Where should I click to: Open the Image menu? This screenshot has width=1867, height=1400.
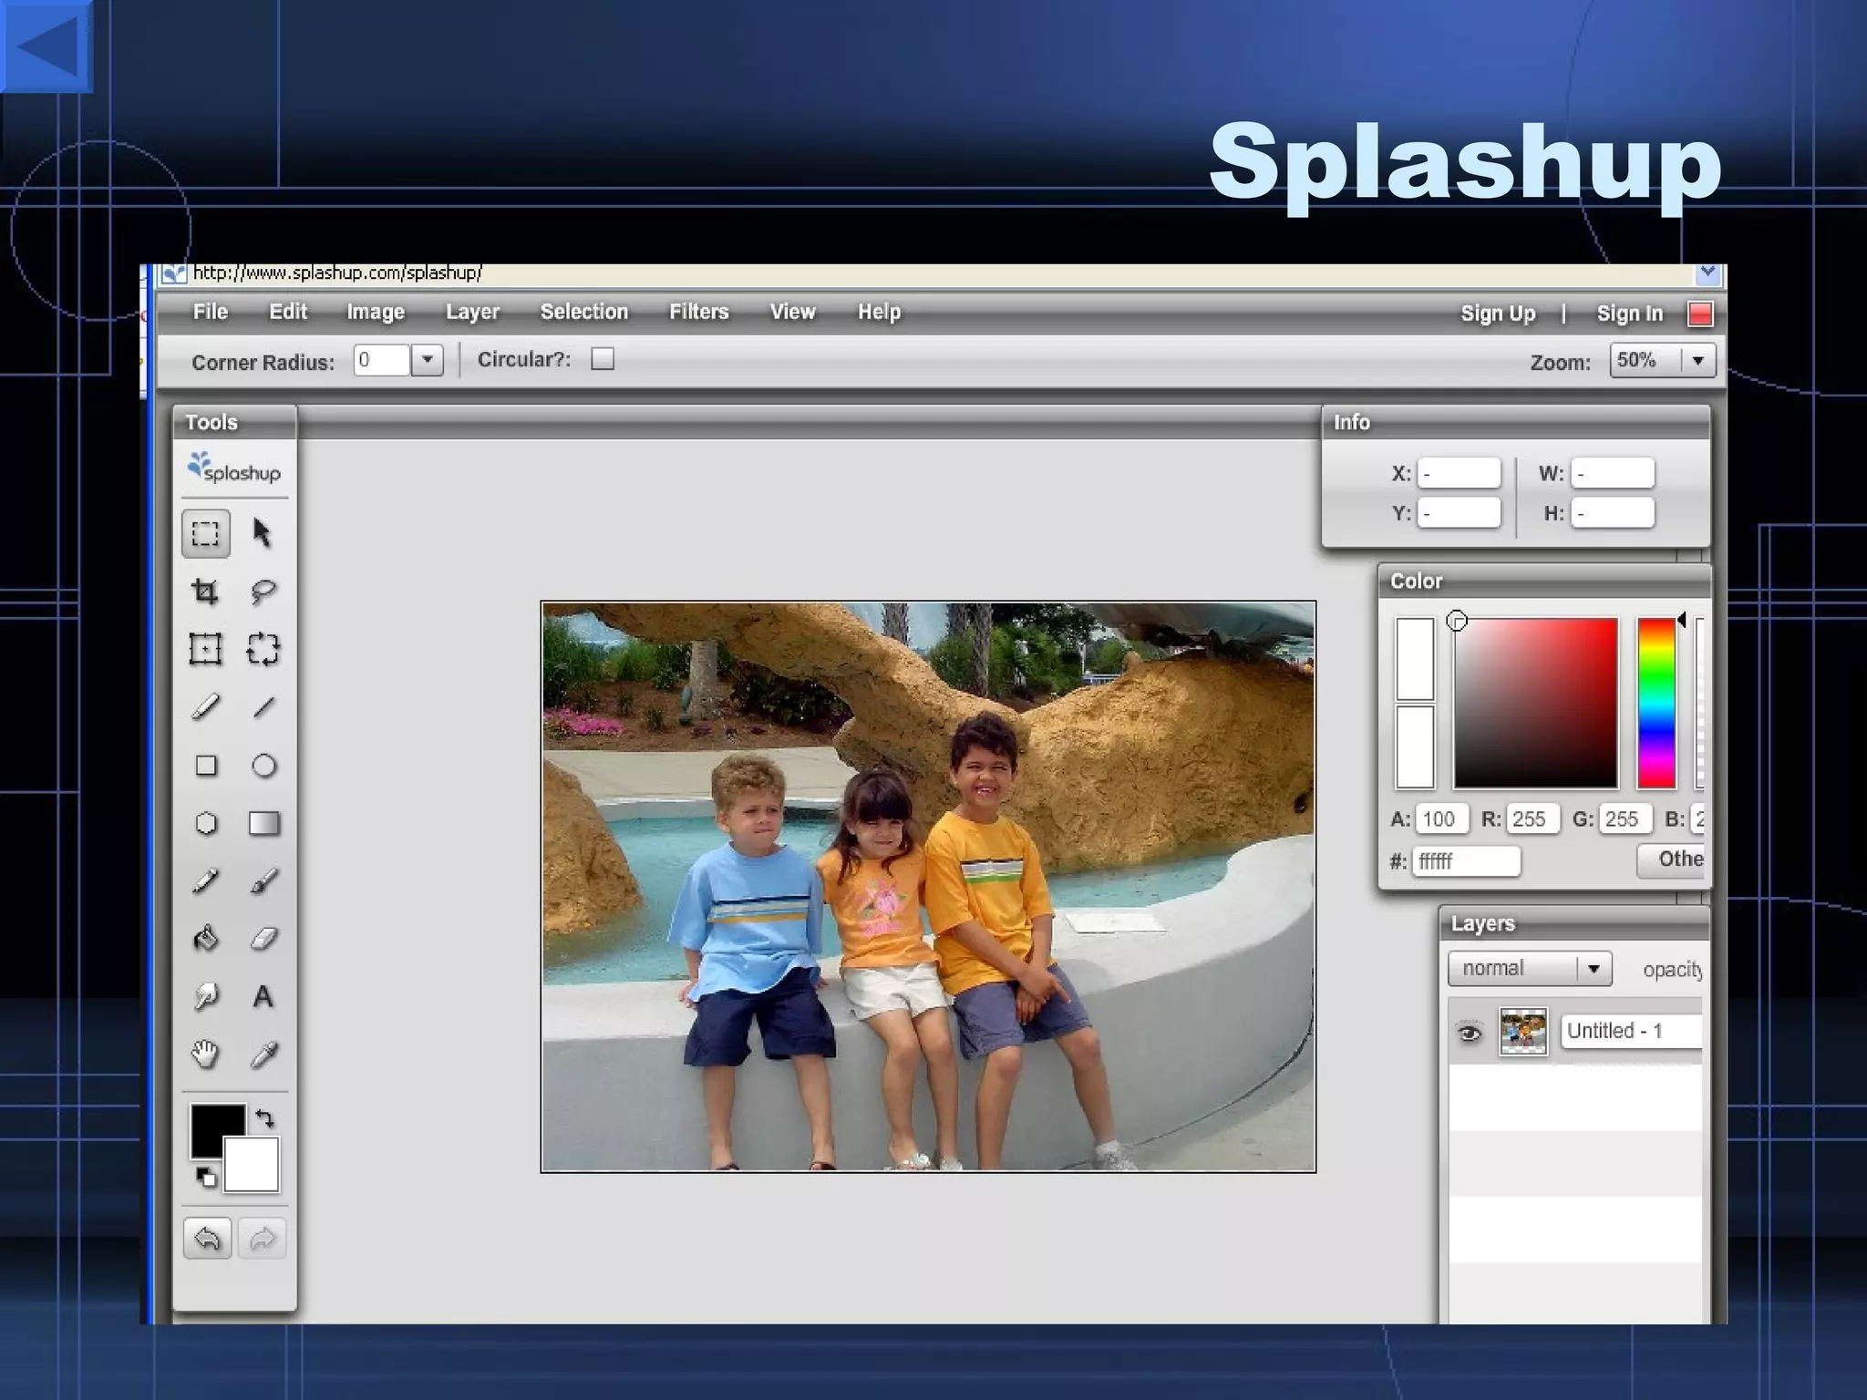point(376,313)
